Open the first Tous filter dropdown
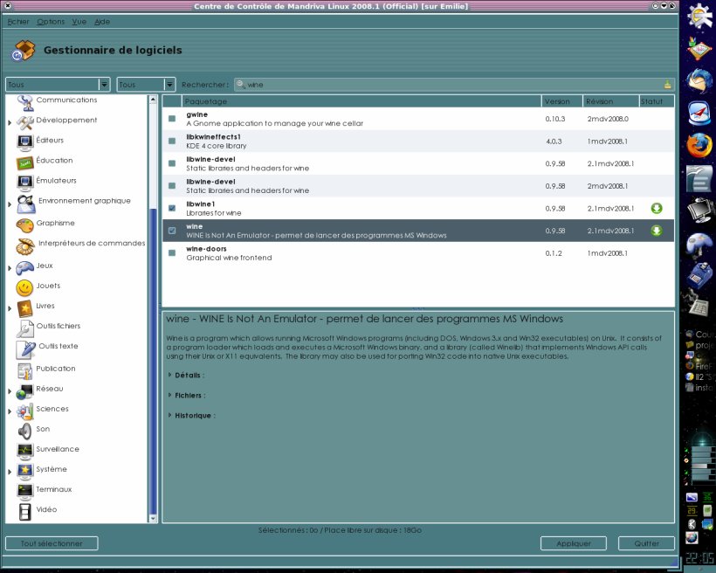 [x=58, y=85]
